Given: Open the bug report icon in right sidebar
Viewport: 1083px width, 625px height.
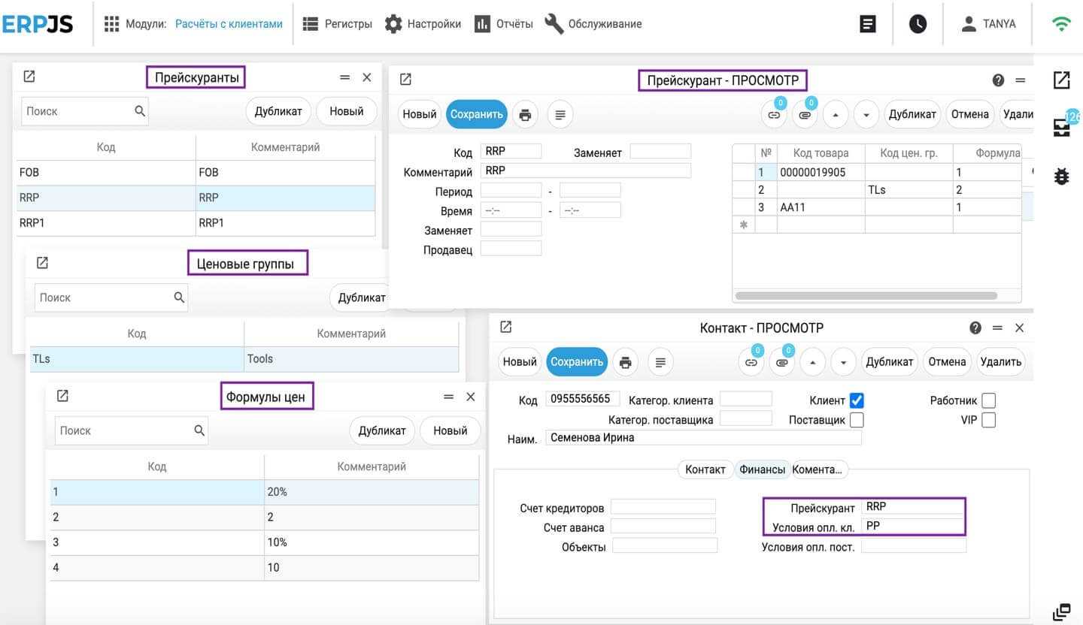Looking at the screenshot, I should (1061, 177).
